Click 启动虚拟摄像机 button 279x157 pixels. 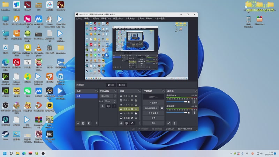[151, 108]
